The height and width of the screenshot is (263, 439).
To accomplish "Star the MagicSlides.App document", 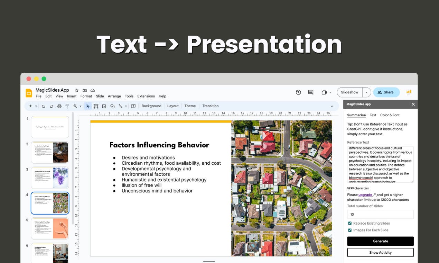I will pos(77,90).
